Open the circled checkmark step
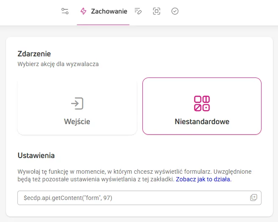This screenshot has height=222, width=278. pos(175,11)
